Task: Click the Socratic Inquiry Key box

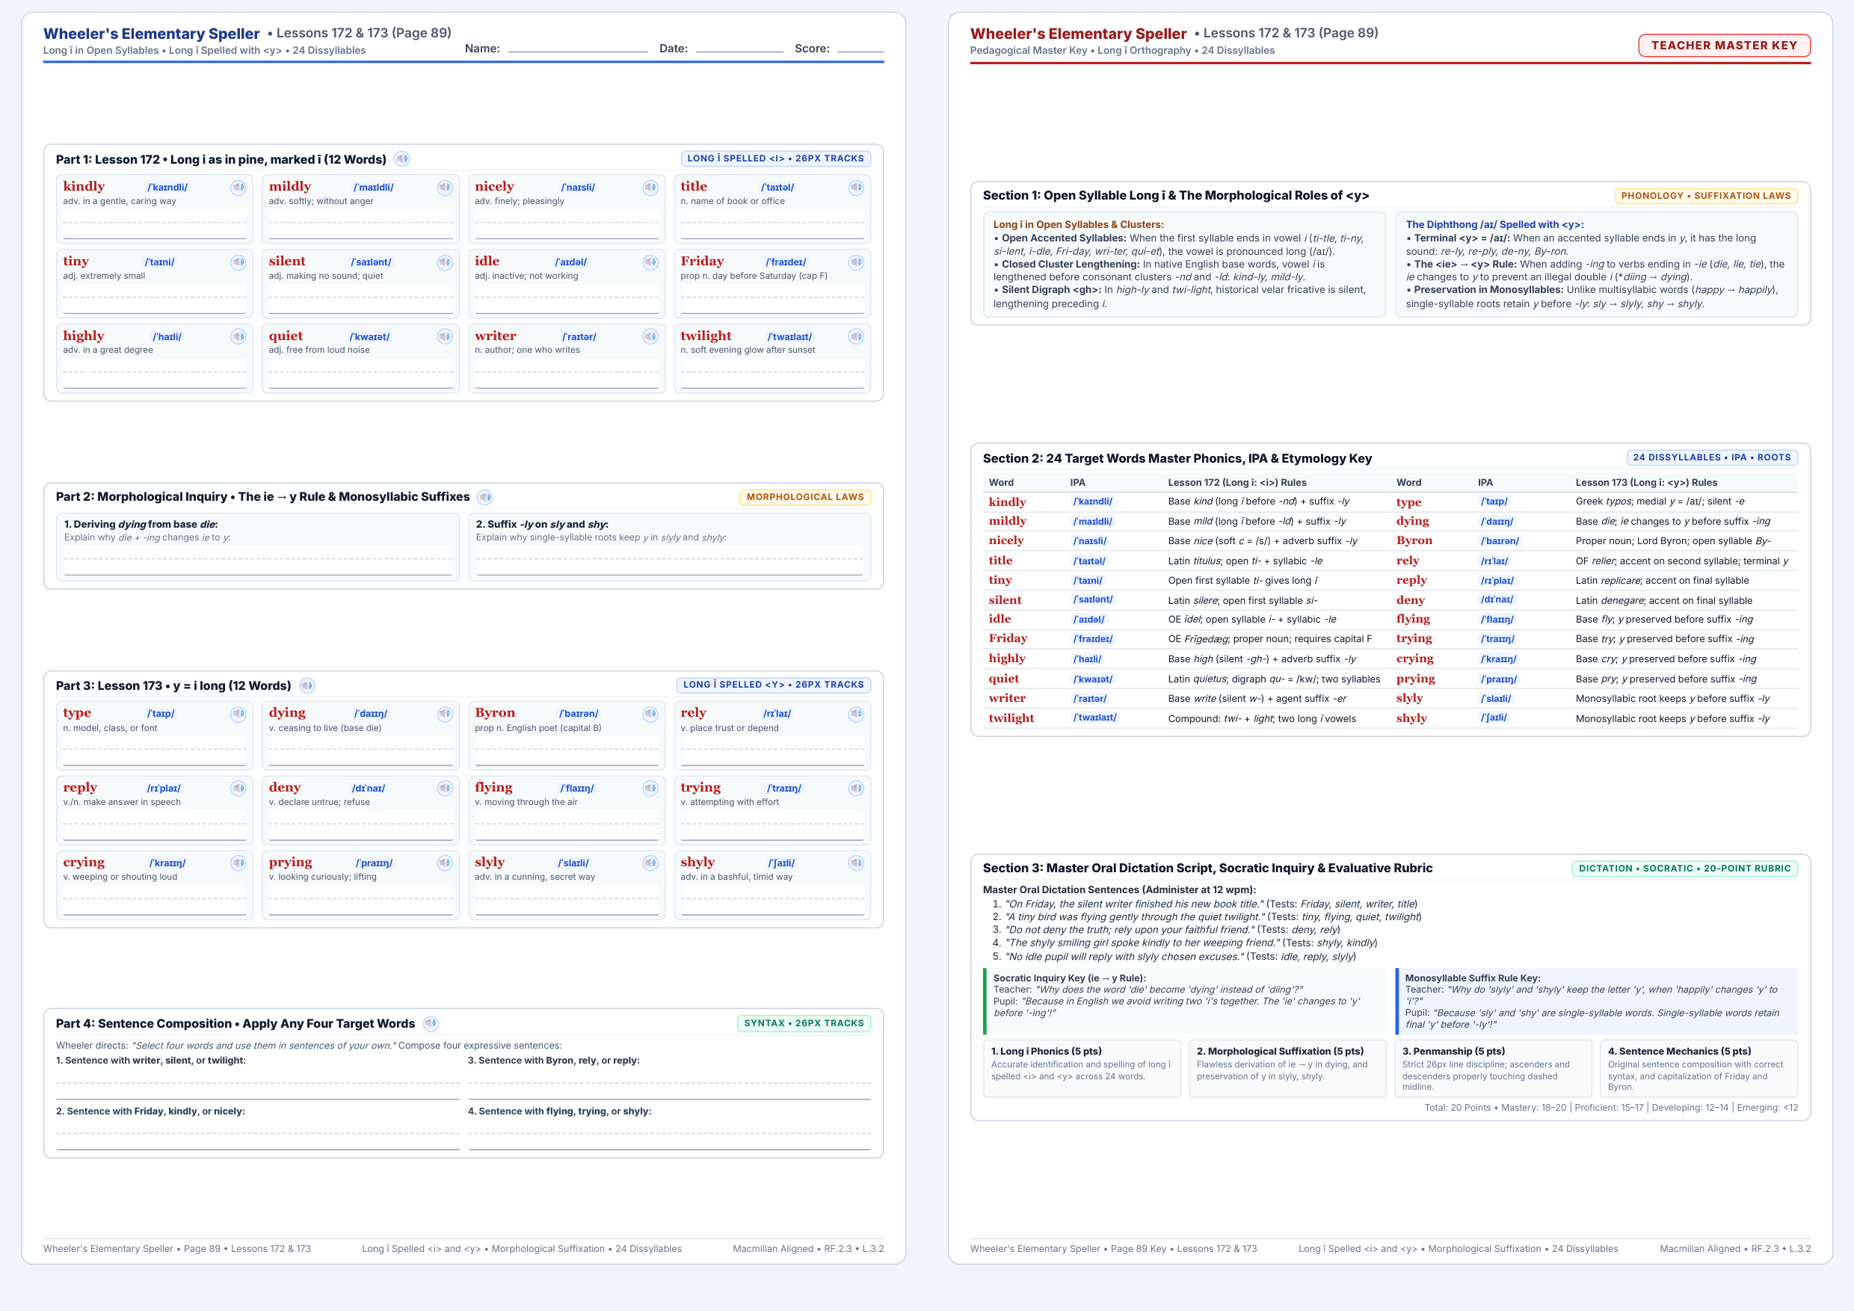Action: coord(1185,1002)
